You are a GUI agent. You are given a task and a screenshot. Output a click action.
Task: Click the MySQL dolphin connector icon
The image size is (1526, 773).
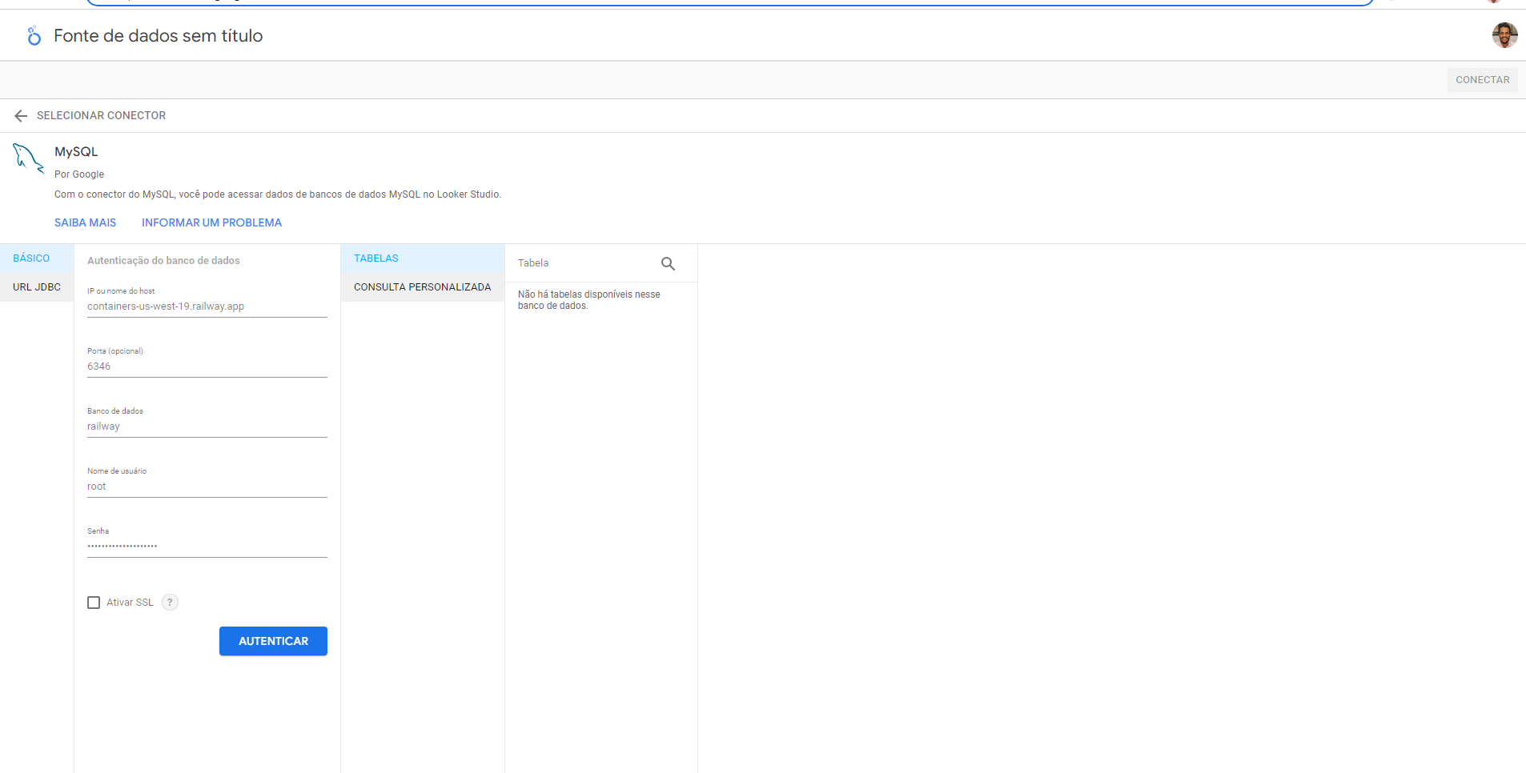point(28,158)
